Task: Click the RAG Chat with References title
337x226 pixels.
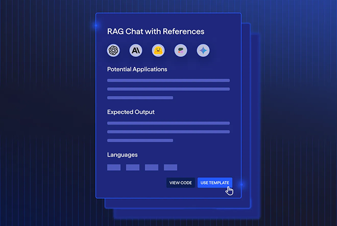Action: pyautogui.click(x=155, y=31)
